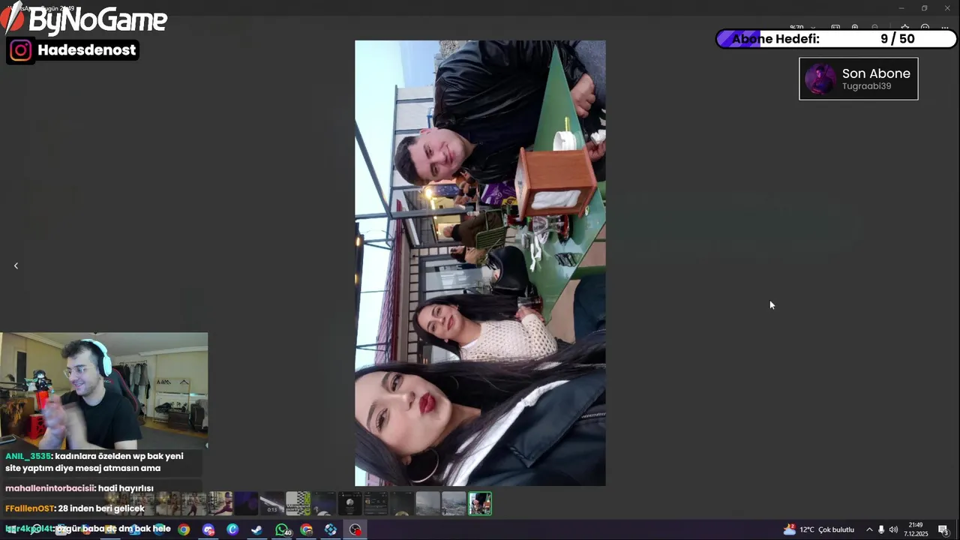This screenshot has width=960, height=540.
Task: Click the microphone icon in system tray
Action: (881, 529)
